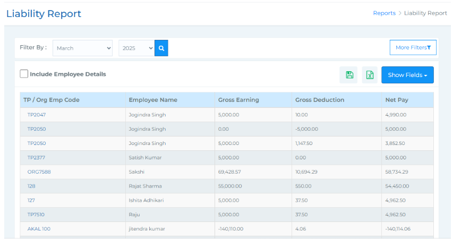The height and width of the screenshot is (239, 461).
Task: Click the Net Pay column header
Action: 396,100
